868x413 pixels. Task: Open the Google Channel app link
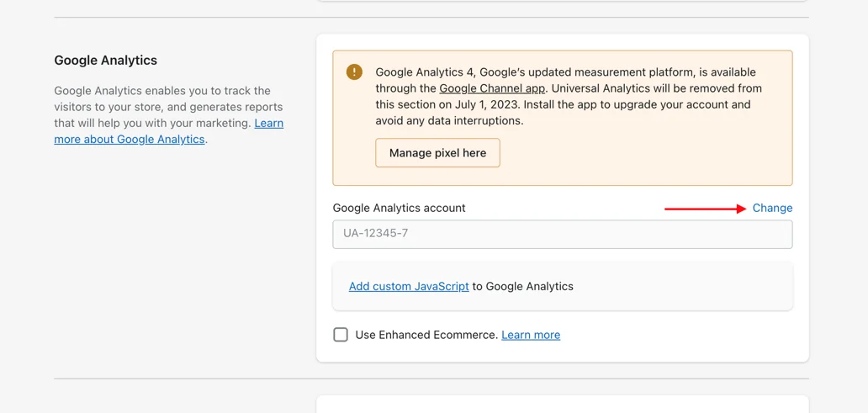click(x=492, y=88)
